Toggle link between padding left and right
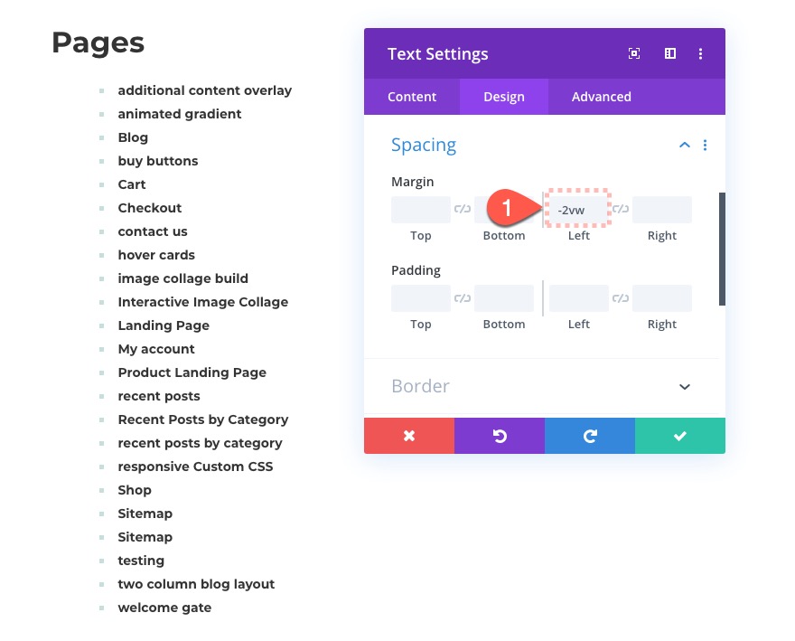This screenshot has height=641, width=795. (621, 298)
